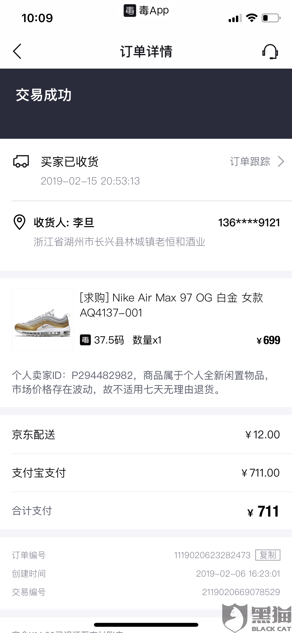Tap the location pin icon
Screen dimensions: 292x633
19,222
